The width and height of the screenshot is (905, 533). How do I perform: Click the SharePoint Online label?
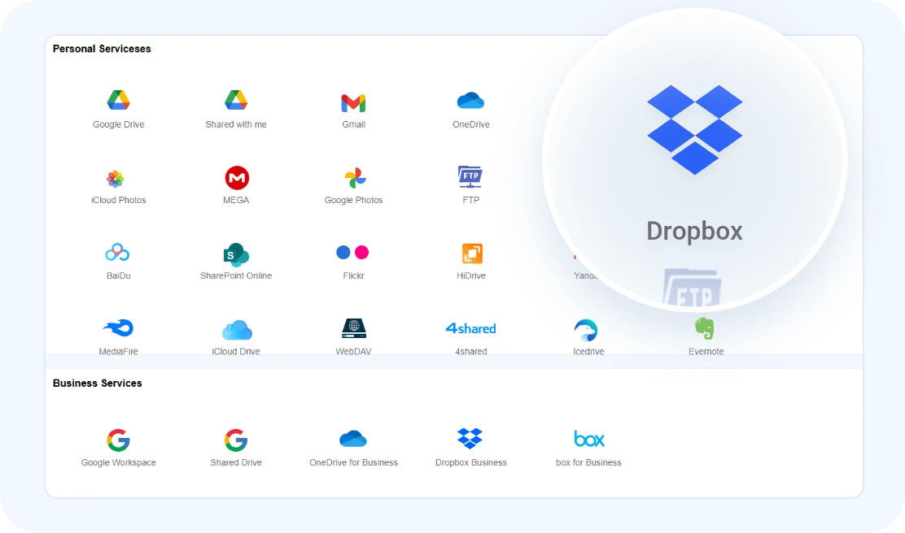pyautogui.click(x=236, y=275)
